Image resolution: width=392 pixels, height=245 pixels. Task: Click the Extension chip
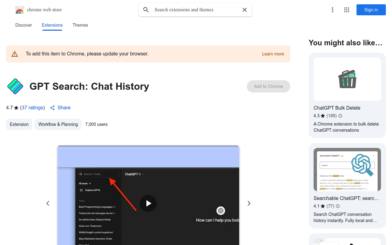(19, 124)
